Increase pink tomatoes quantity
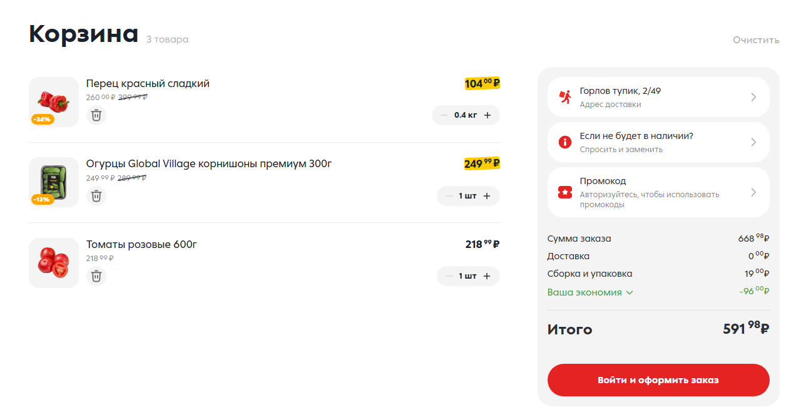791x407 pixels. 487,276
